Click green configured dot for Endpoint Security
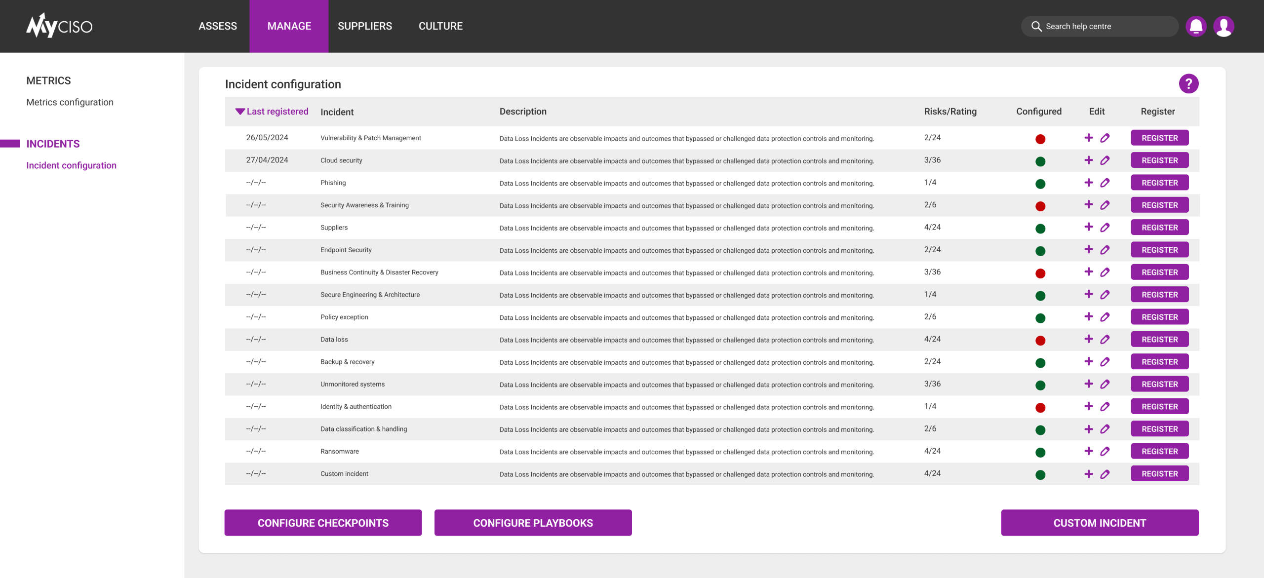The height and width of the screenshot is (578, 1264). click(x=1040, y=251)
